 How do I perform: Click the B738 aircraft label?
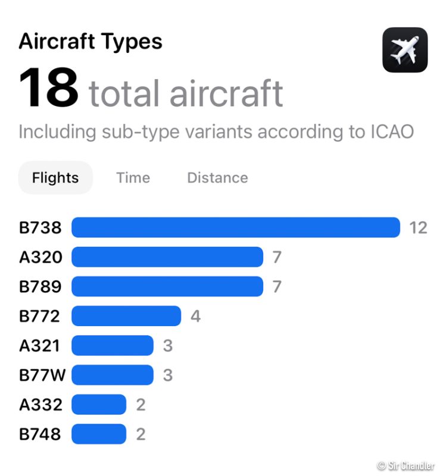click(x=40, y=227)
